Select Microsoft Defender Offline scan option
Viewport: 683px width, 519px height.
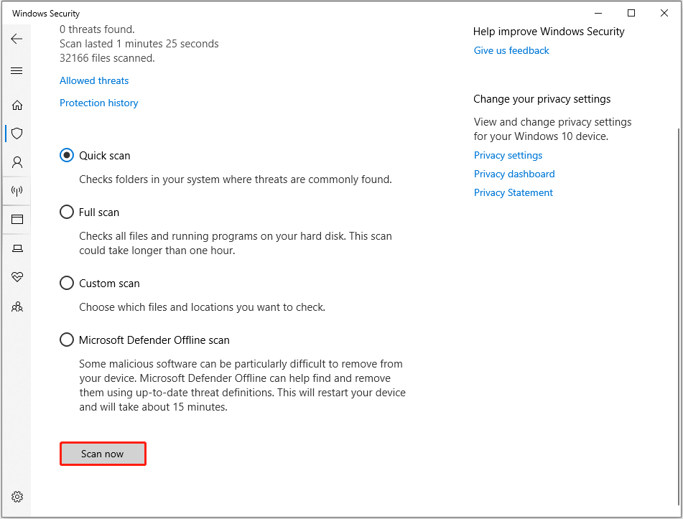[67, 340]
